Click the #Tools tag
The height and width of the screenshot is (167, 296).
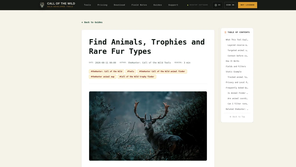(131, 71)
